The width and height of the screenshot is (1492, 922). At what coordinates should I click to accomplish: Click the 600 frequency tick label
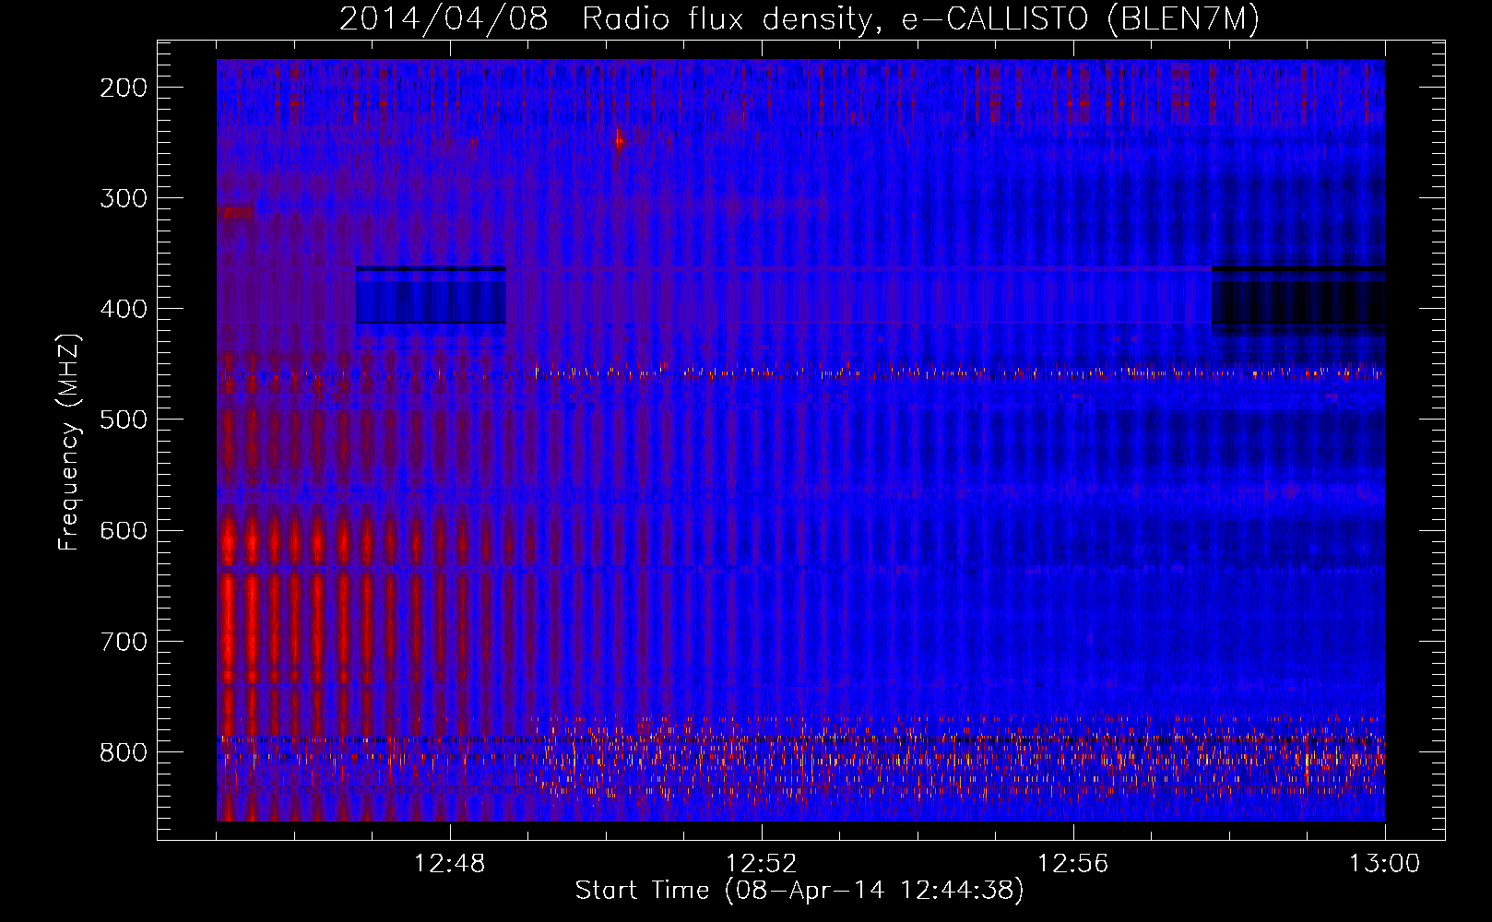click(123, 530)
